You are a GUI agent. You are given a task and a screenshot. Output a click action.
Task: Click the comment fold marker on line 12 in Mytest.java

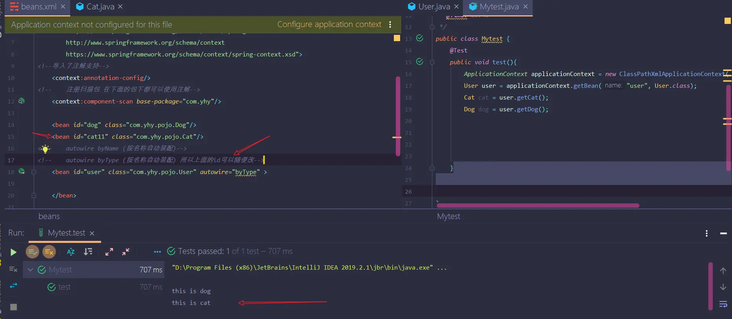[432, 27]
